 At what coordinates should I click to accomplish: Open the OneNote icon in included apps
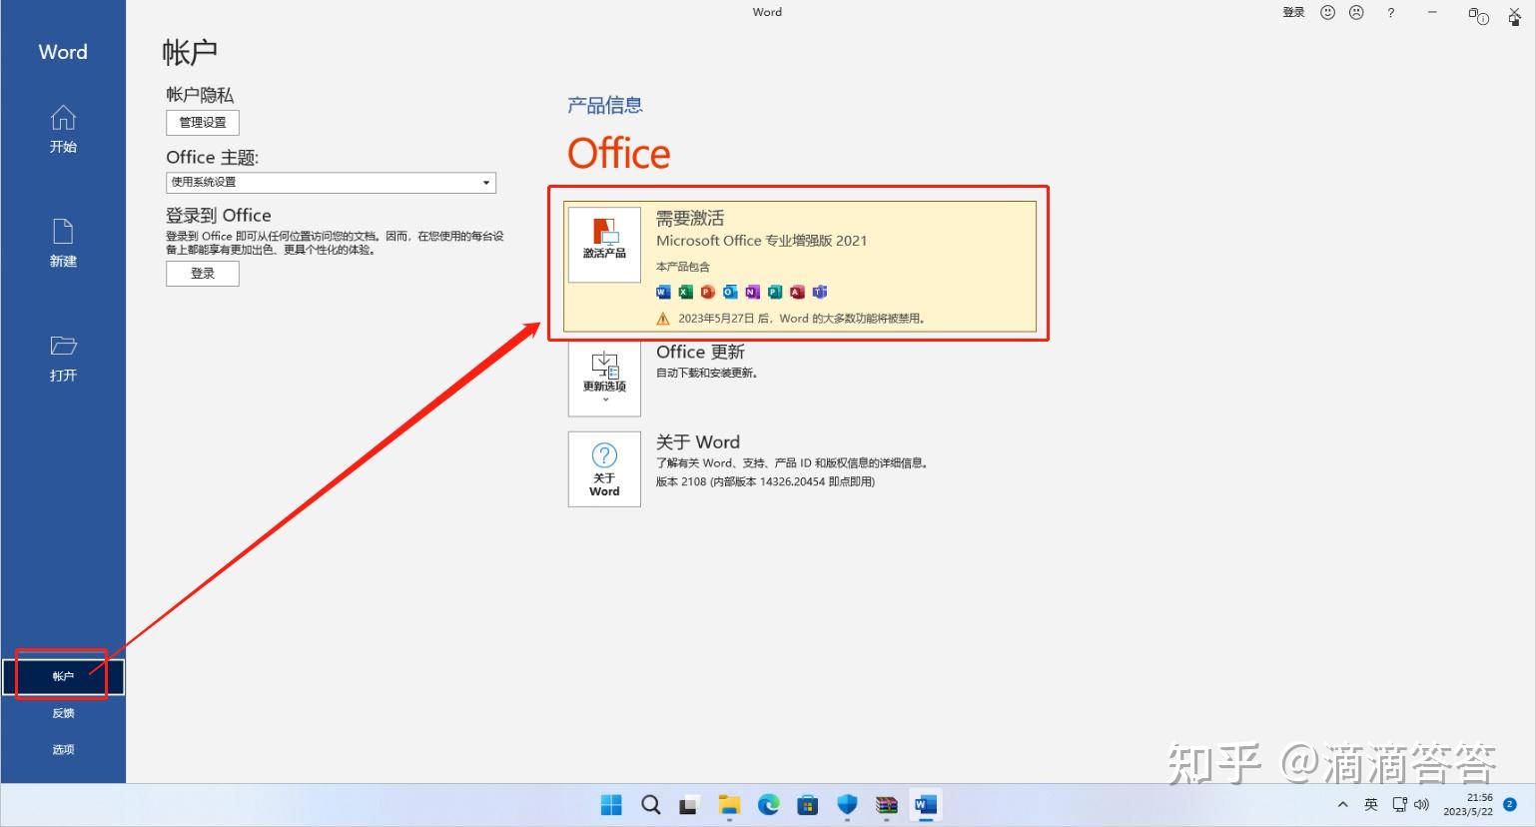pyautogui.click(x=751, y=292)
